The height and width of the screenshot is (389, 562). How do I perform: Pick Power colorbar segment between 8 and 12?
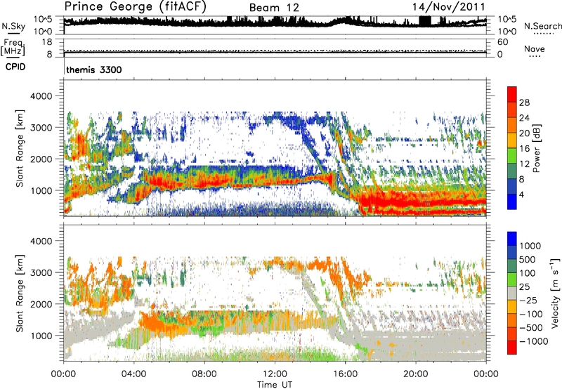[x=512, y=171]
